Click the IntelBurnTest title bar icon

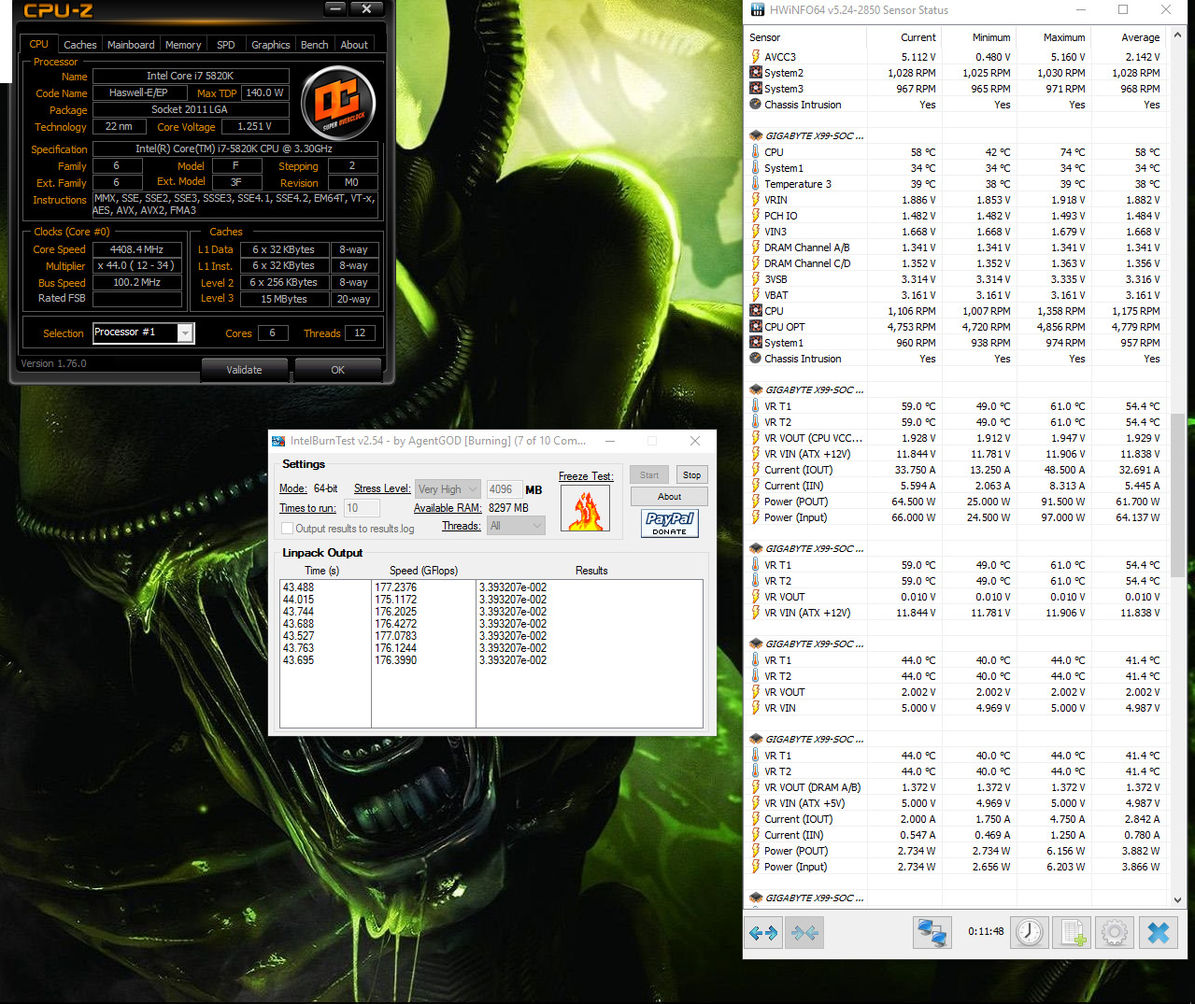278,441
